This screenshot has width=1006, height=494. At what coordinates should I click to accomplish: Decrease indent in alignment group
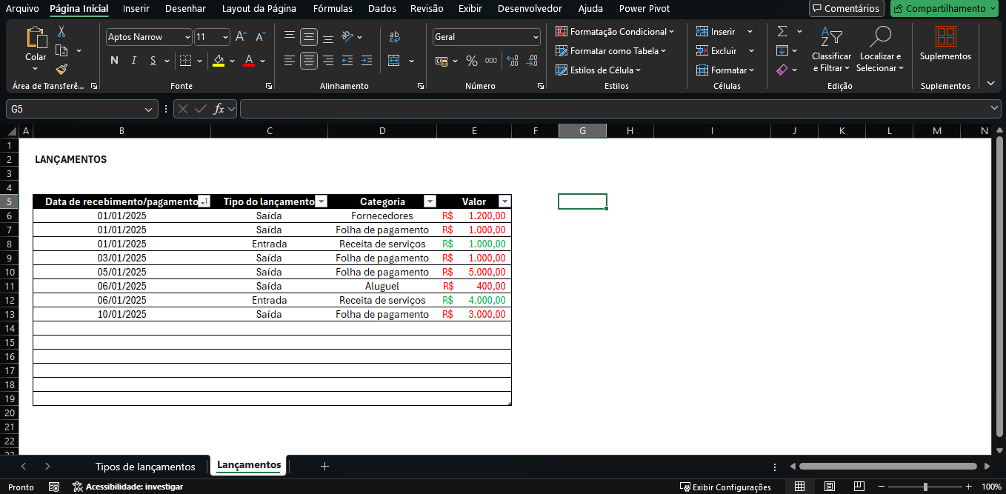[x=347, y=61]
